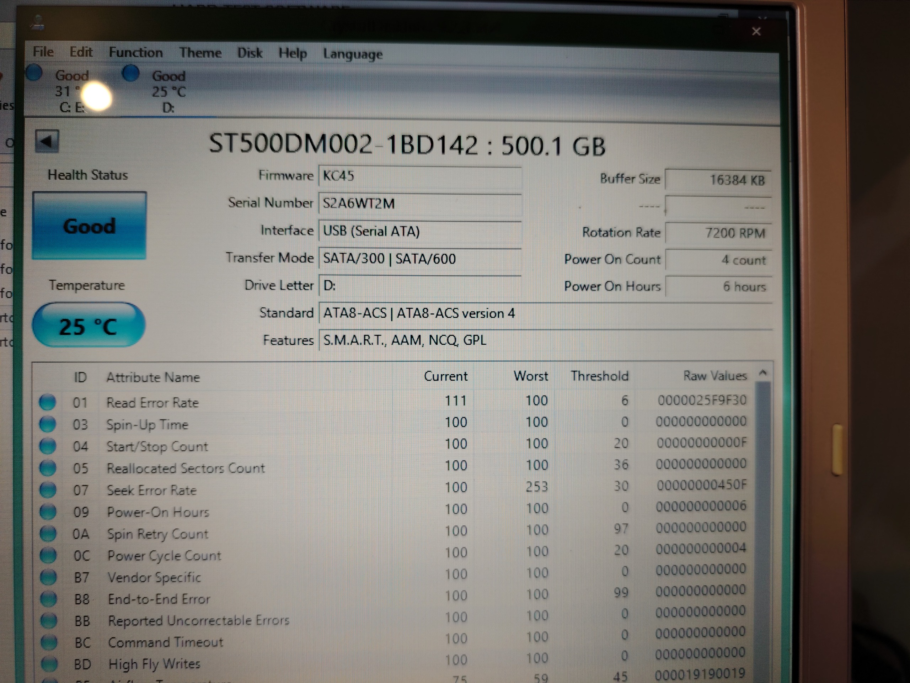Viewport: 910px width, 683px height.
Task: Click scroll up arrow of attribute list
Action: click(763, 373)
